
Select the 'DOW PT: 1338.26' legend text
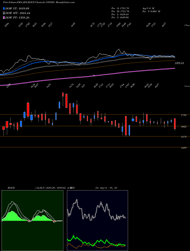tap(17, 17)
